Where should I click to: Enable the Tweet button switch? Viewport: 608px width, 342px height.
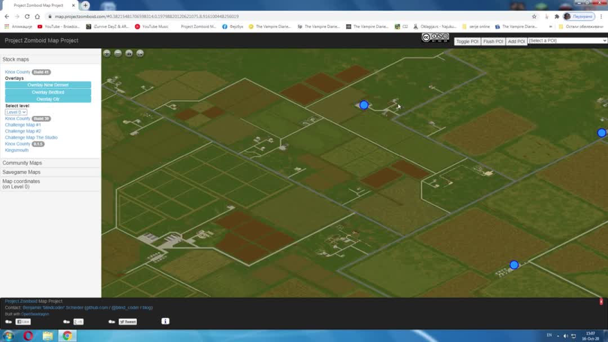[x=111, y=322]
